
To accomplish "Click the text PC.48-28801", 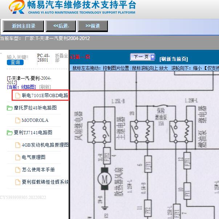I will click(43, 58).
